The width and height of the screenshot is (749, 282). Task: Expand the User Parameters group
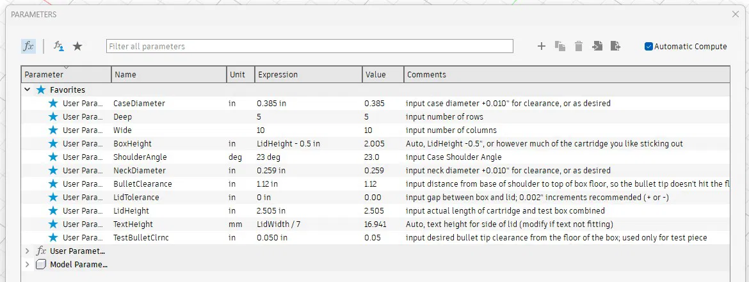28,251
